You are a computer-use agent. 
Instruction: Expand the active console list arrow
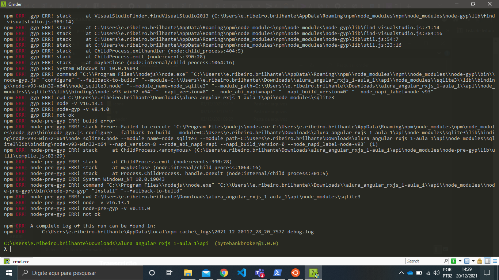[473, 261]
